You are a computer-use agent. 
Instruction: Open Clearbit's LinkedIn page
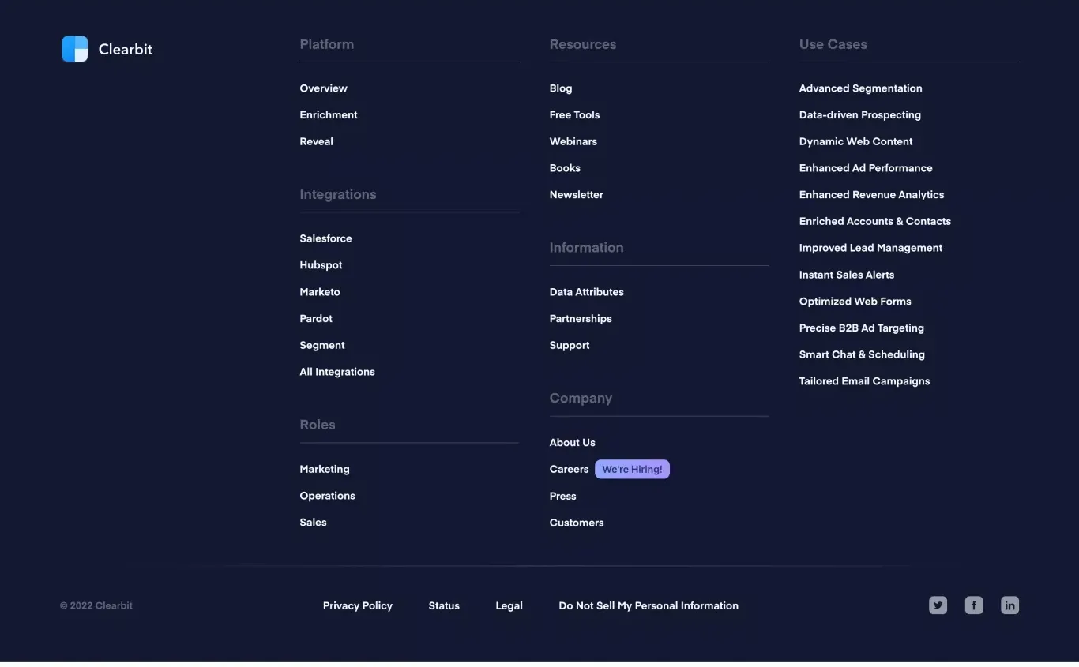pos(1009,605)
